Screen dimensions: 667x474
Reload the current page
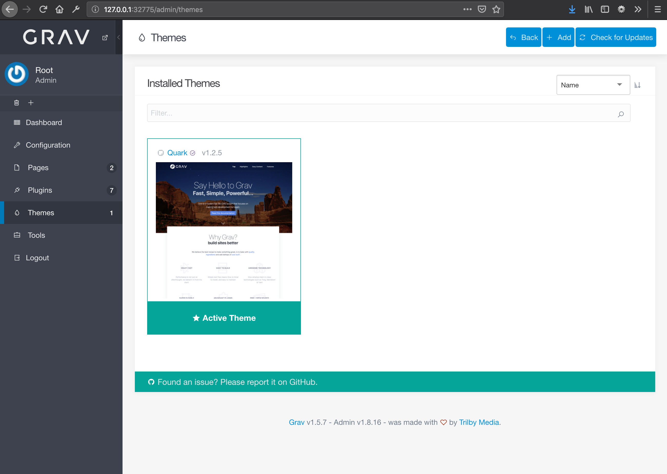pyautogui.click(x=43, y=9)
